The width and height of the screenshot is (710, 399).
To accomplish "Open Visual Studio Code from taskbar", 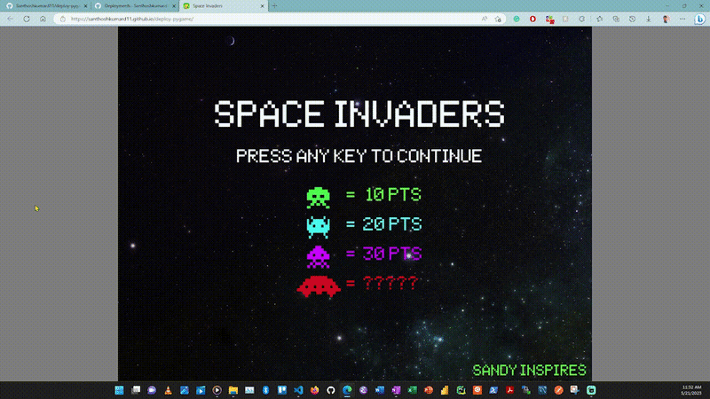I will point(298,390).
